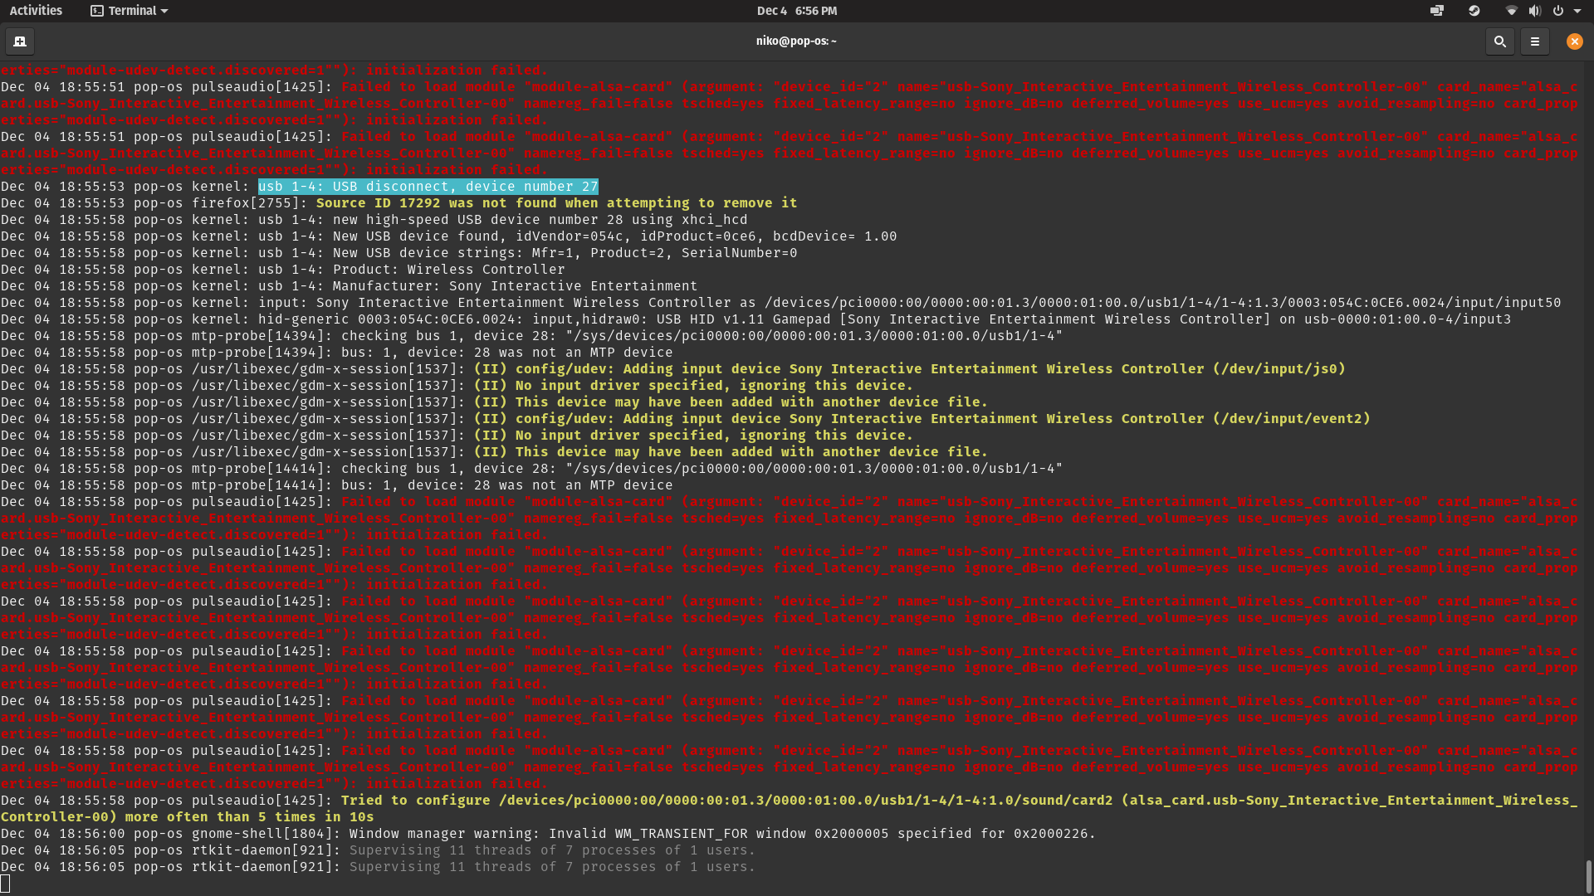Select the highlighted USB disconnect text

pyautogui.click(x=427, y=187)
